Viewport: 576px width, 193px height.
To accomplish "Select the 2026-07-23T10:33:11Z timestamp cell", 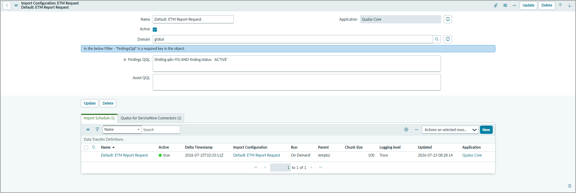I will (x=204, y=155).
